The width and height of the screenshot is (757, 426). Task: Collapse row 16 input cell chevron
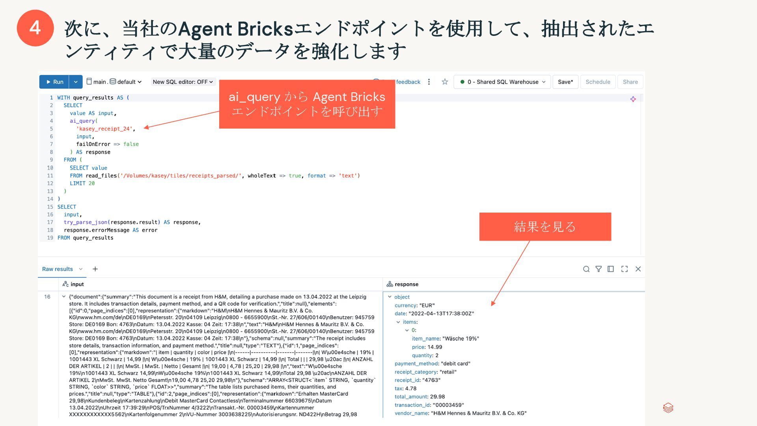click(x=63, y=297)
